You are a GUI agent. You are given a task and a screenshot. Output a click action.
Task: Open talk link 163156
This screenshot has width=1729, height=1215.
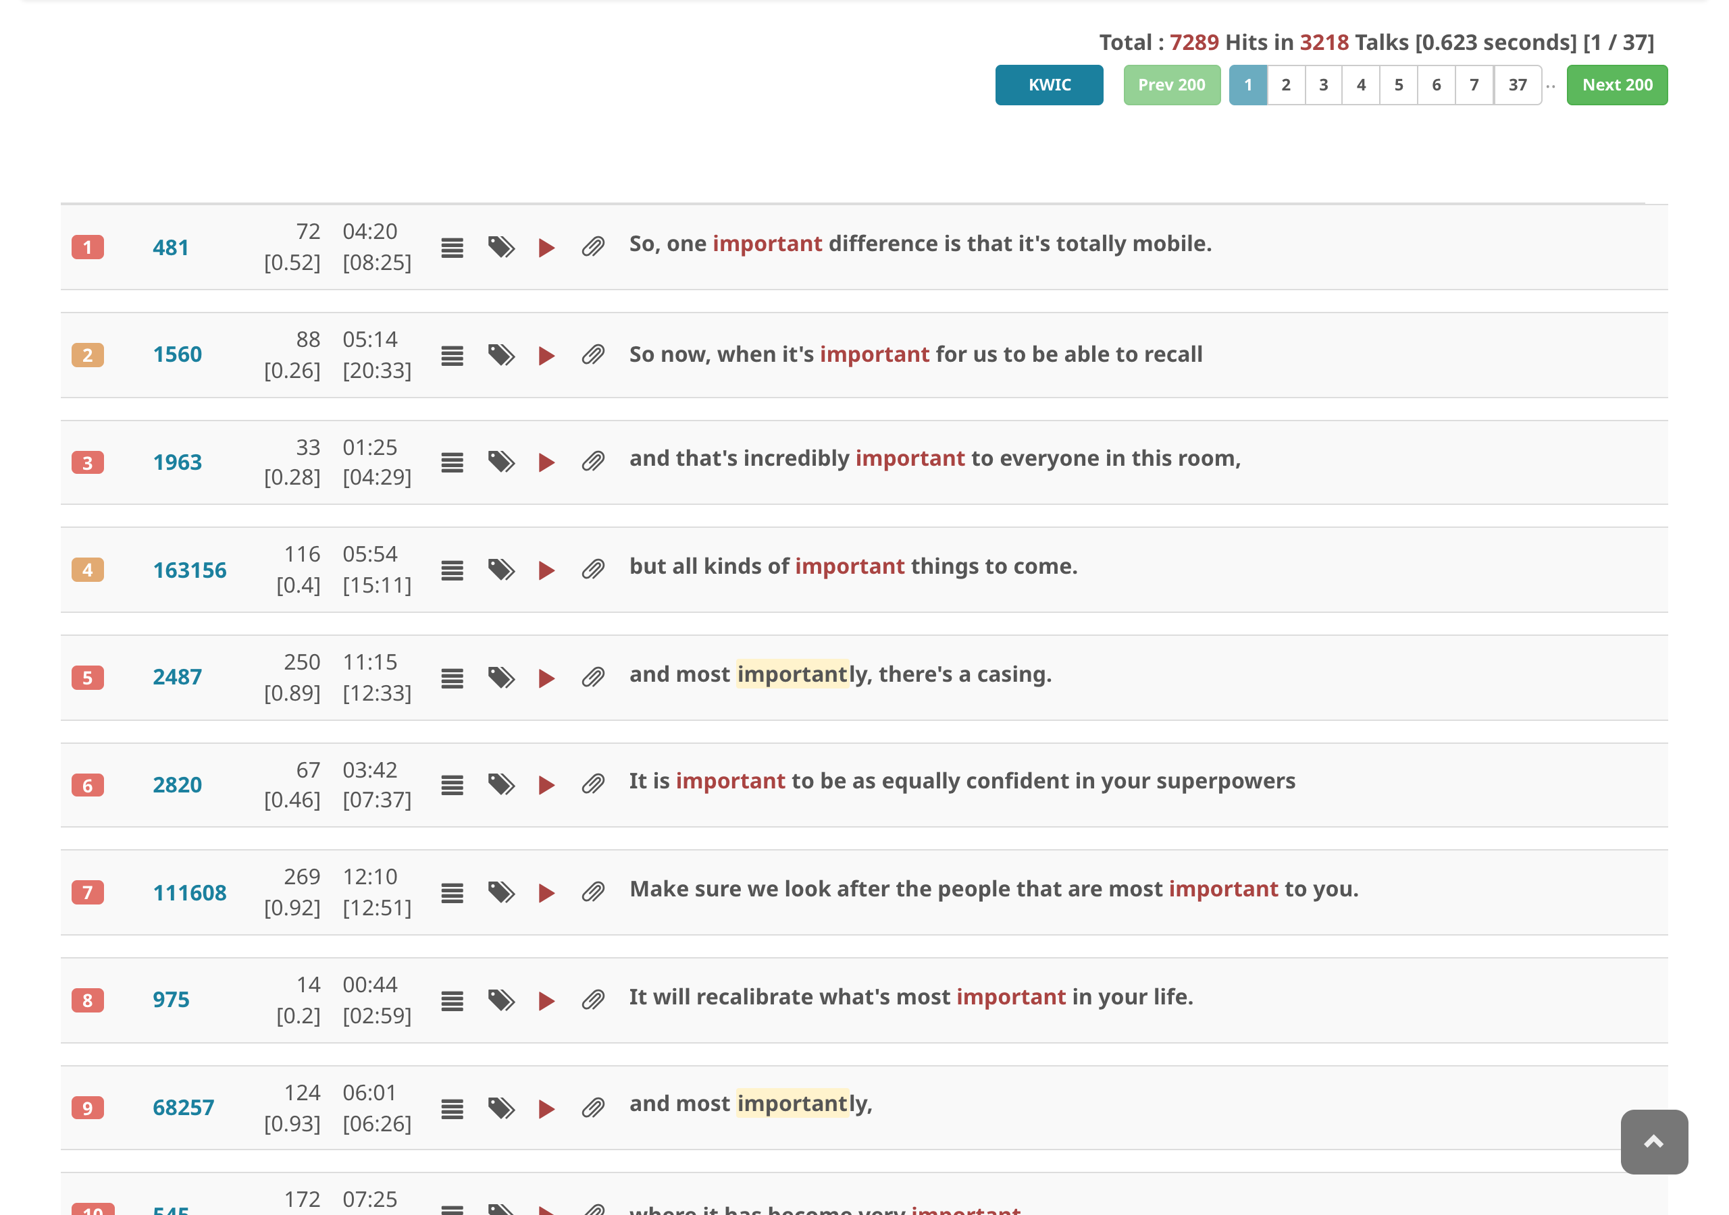pyautogui.click(x=189, y=570)
